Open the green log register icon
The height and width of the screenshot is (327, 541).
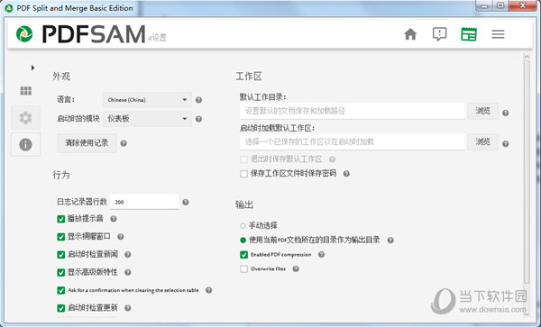469,34
